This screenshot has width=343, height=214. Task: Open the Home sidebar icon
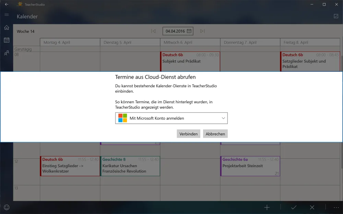click(x=7, y=27)
